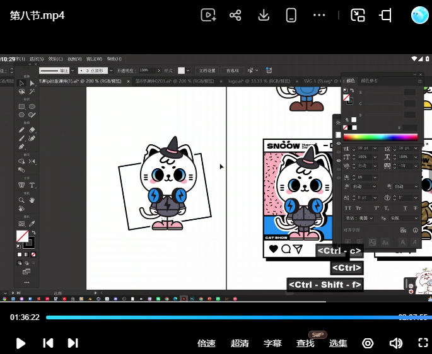Select the Type T tool

point(32,185)
